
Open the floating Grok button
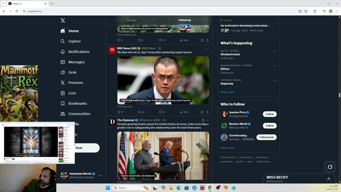pyautogui.click(x=330, y=167)
